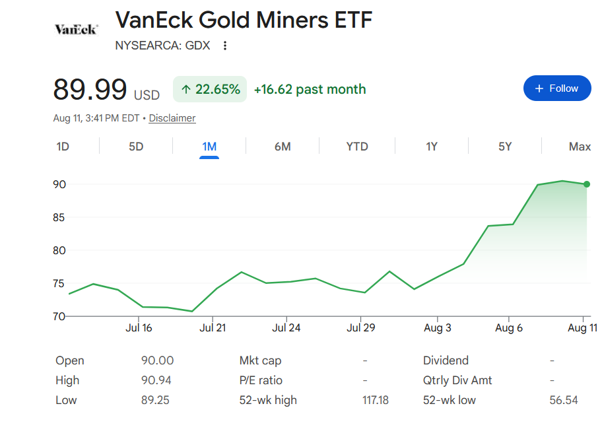Select the Max time range tab

580,147
